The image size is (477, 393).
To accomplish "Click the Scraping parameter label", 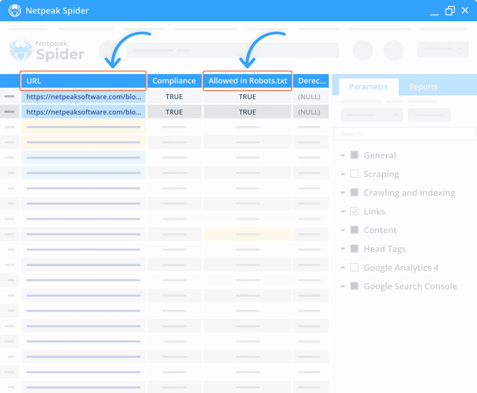I will [x=381, y=174].
